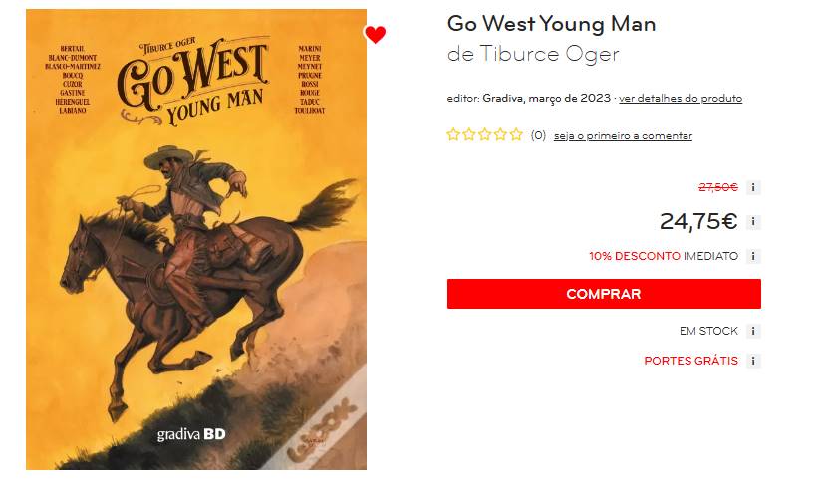Open info icon beside original price 27,50€

pyautogui.click(x=753, y=187)
